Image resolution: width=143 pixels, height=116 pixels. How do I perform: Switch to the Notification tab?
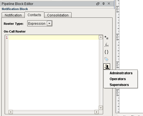pos(13,15)
